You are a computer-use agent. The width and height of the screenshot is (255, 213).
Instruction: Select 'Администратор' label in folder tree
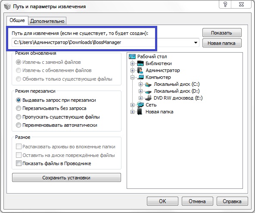click(x=163, y=70)
